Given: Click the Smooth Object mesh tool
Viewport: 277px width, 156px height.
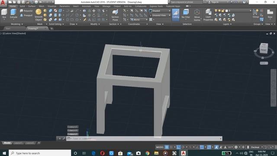Looking at the screenshot, I should coord(39,15).
